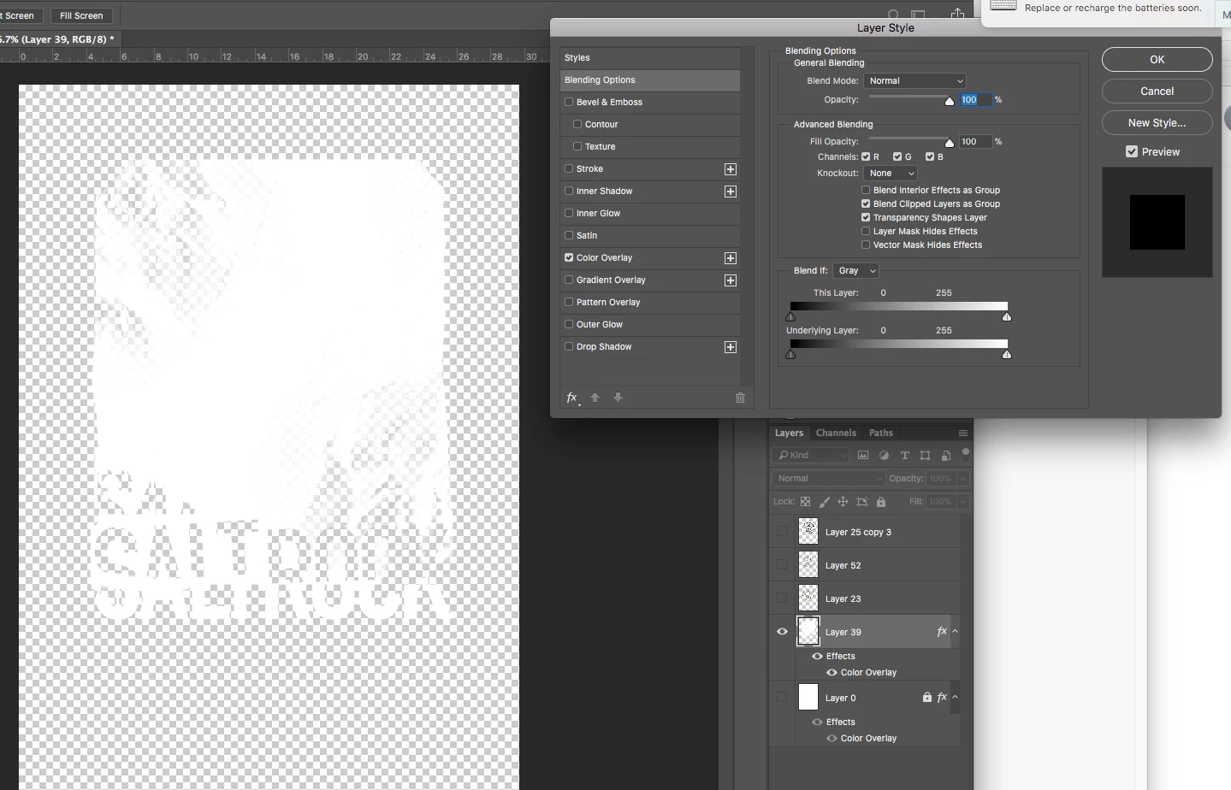Select the Styles section in Layer Style
The width and height of the screenshot is (1231, 790).
tap(650, 58)
